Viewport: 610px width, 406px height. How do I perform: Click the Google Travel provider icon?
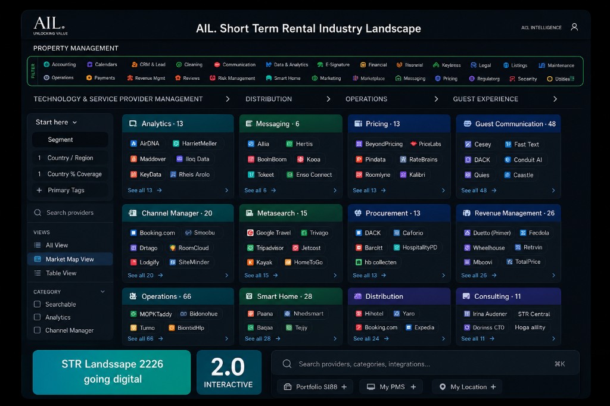[251, 233]
